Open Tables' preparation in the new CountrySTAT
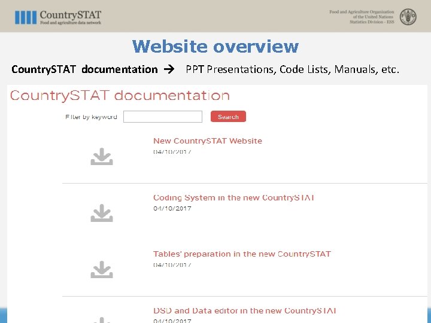The image size is (431, 323). 242,254
